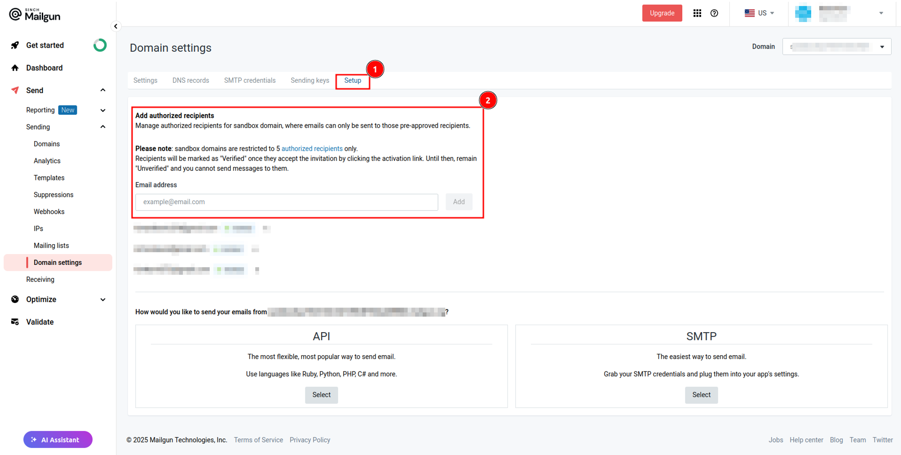Image resolution: width=901 pixels, height=455 pixels.
Task: Open the help question mark icon
Action: (714, 13)
